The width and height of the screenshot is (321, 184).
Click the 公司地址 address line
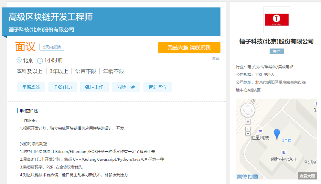point(271,86)
